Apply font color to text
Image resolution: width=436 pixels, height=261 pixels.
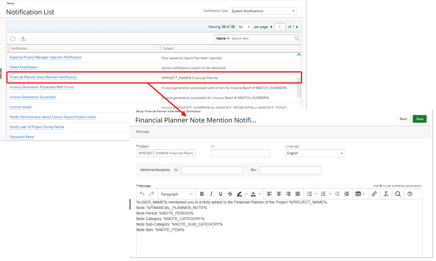click(x=253, y=194)
